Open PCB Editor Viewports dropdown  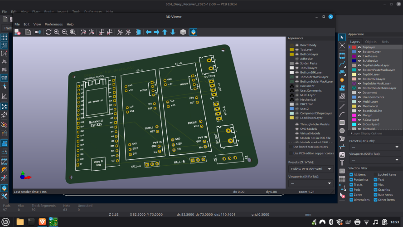[374, 160]
